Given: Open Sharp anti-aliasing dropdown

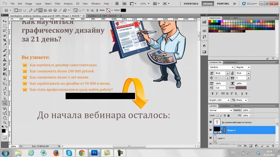Looking at the screenshot, I should (241, 100).
